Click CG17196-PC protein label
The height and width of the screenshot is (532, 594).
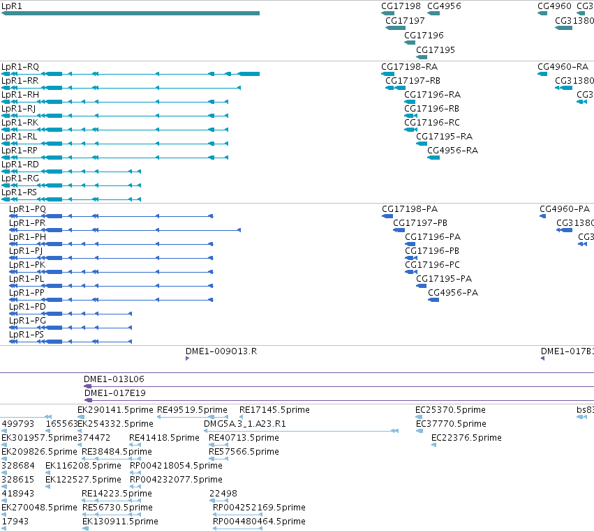click(x=432, y=265)
